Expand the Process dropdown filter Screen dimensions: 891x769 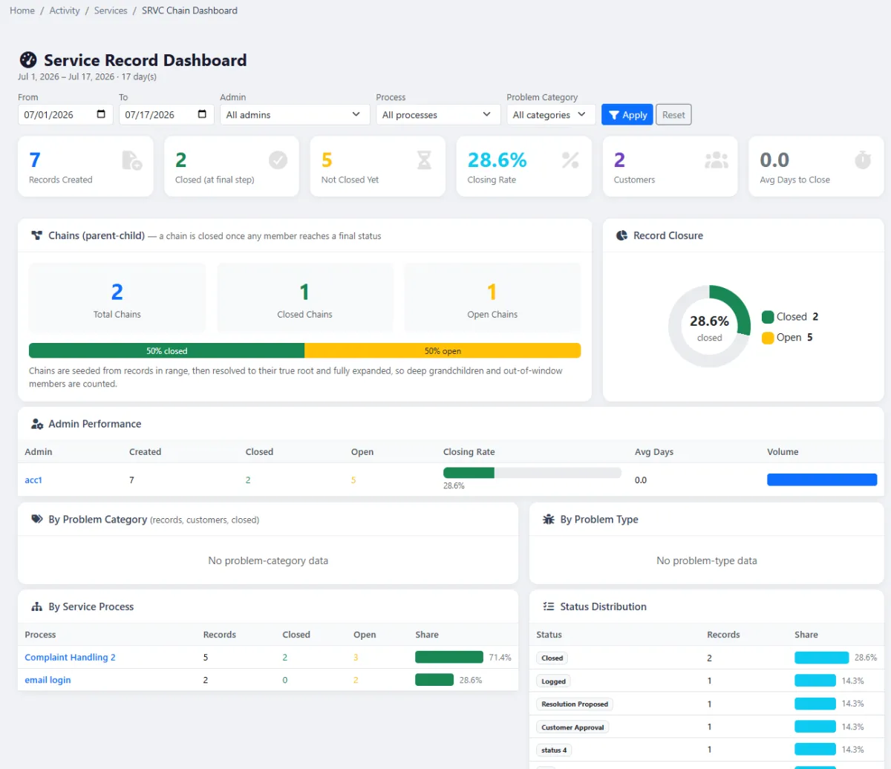click(438, 114)
